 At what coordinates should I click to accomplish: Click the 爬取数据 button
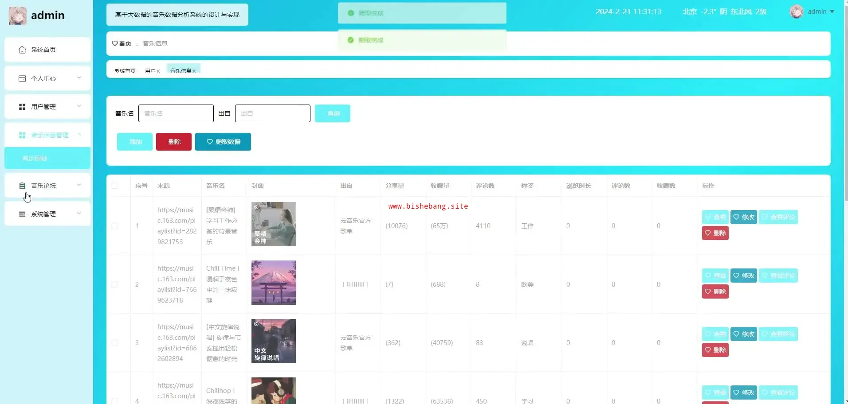click(x=223, y=142)
